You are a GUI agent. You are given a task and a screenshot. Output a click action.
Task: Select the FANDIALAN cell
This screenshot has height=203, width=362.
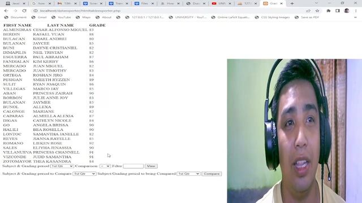click(16, 61)
